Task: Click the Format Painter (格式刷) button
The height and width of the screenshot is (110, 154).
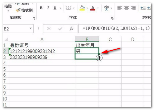Action: tap(24, 10)
